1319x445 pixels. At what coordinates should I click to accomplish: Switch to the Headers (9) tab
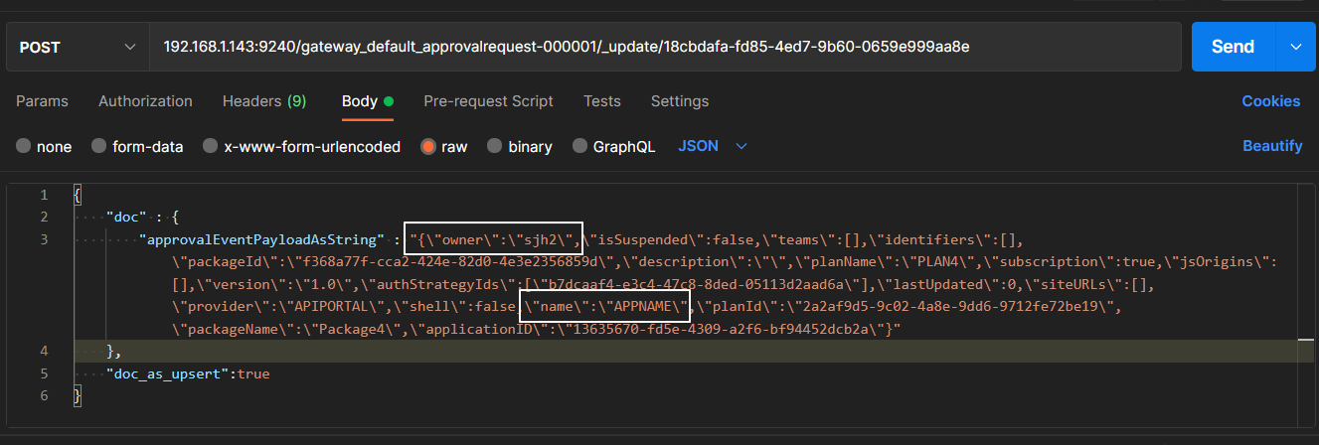click(x=264, y=101)
